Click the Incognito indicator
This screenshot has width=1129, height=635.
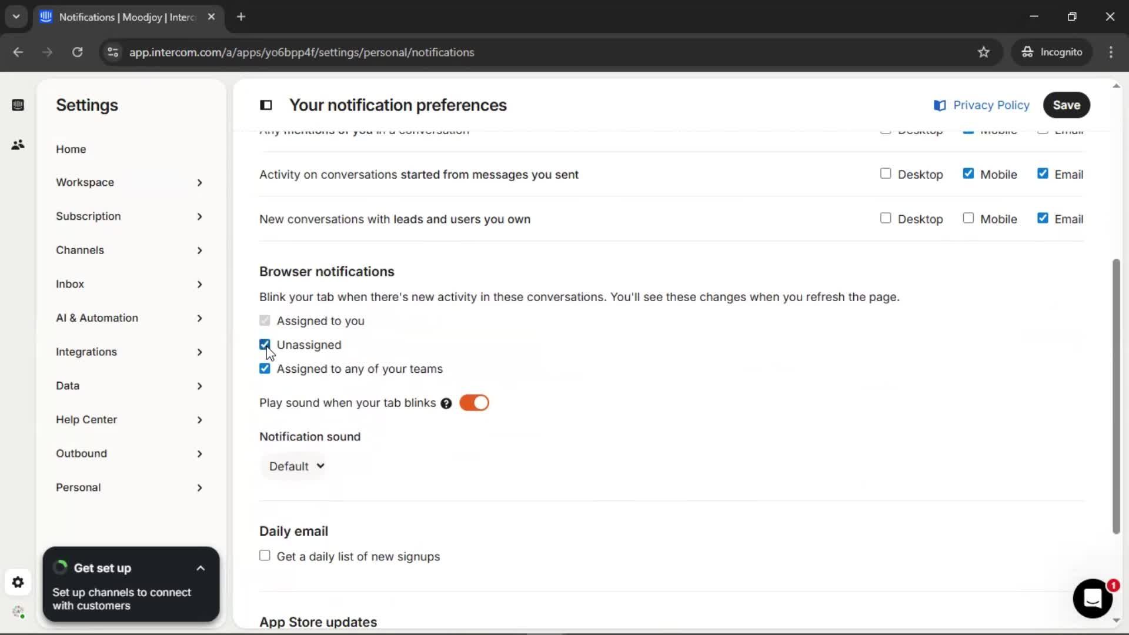coord(1052,52)
